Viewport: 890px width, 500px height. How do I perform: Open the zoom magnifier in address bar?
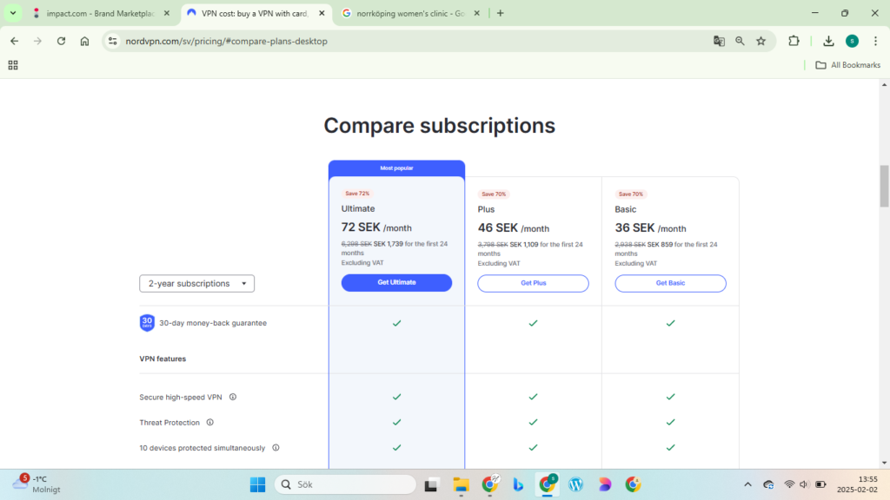[740, 41]
